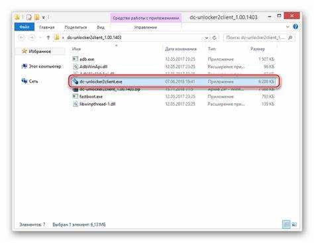Click the dc-unlocker2client.exe application icon
Screen dimensions: 314x243
tap(76, 81)
